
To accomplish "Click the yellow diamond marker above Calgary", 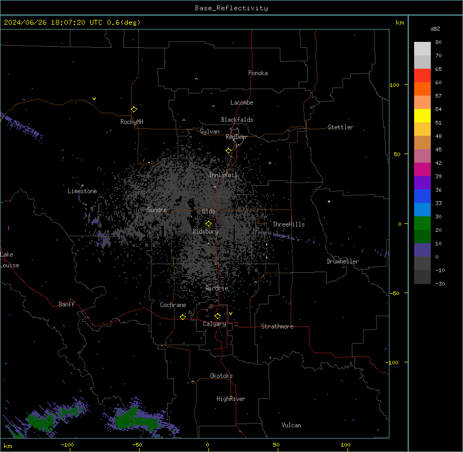I will point(218,316).
